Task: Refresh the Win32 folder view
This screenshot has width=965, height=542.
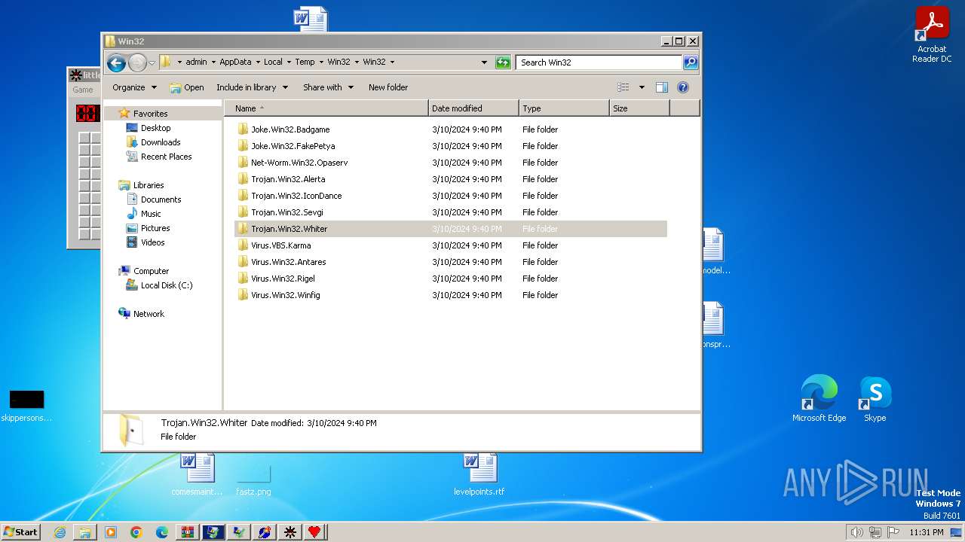Action: coord(503,62)
